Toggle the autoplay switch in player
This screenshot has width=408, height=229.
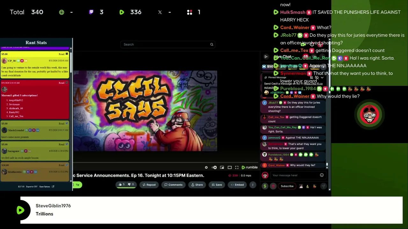pyautogui.click(x=214, y=167)
